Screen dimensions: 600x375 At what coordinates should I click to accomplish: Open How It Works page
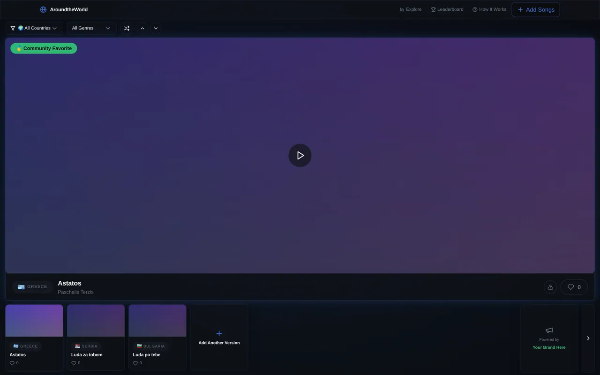[x=489, y=9]
